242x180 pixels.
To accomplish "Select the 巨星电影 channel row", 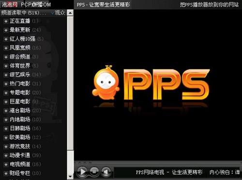I will 24,102.
